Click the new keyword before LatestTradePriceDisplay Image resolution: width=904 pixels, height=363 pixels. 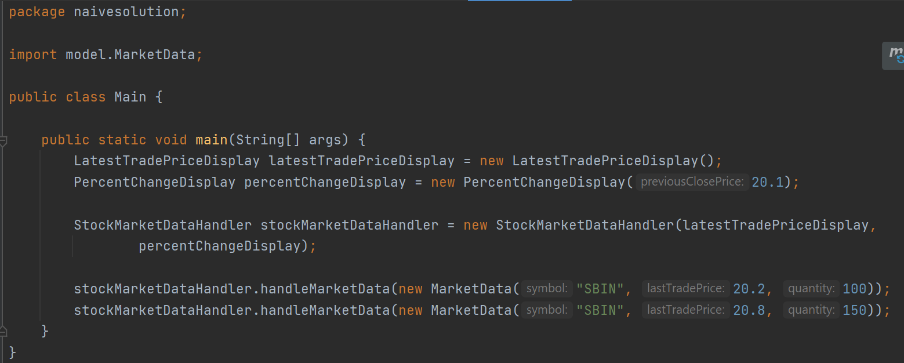(491, 160)
